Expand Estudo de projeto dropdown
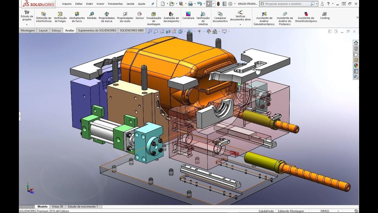Screen dimensions: 378x213 (27, 25)
